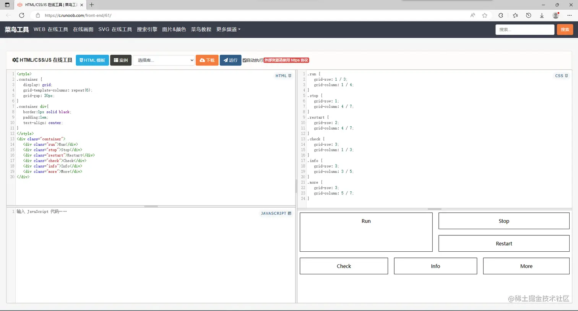Click the browser address bar URL
The width and height of the screenshot is (578, 311).
pos(78,15)
